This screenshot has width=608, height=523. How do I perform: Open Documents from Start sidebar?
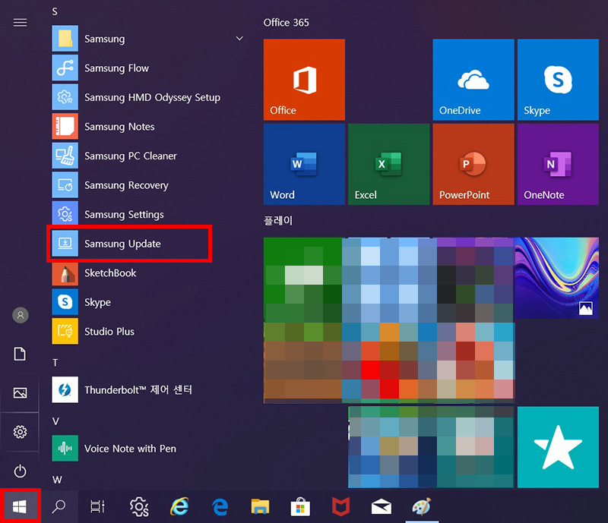[21, 354]
